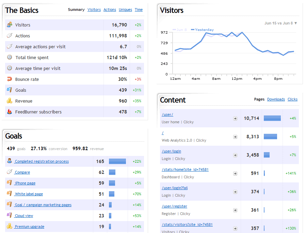Switch to the Downloads tab in Content

276,99
